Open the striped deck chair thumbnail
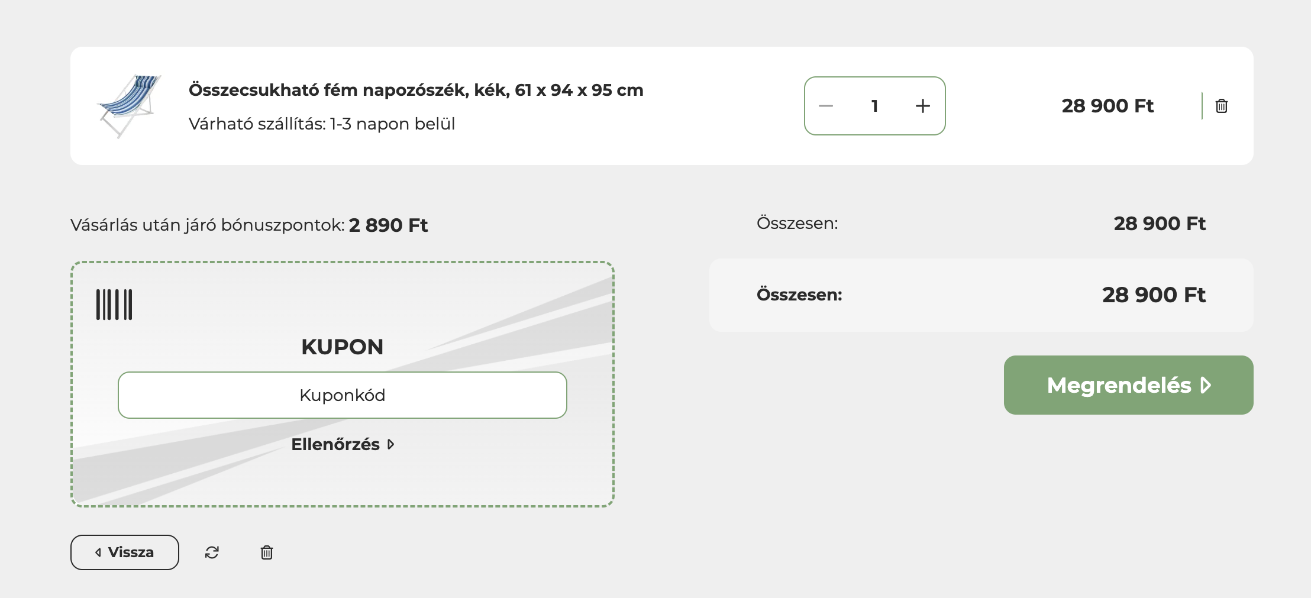 point(129,106)
